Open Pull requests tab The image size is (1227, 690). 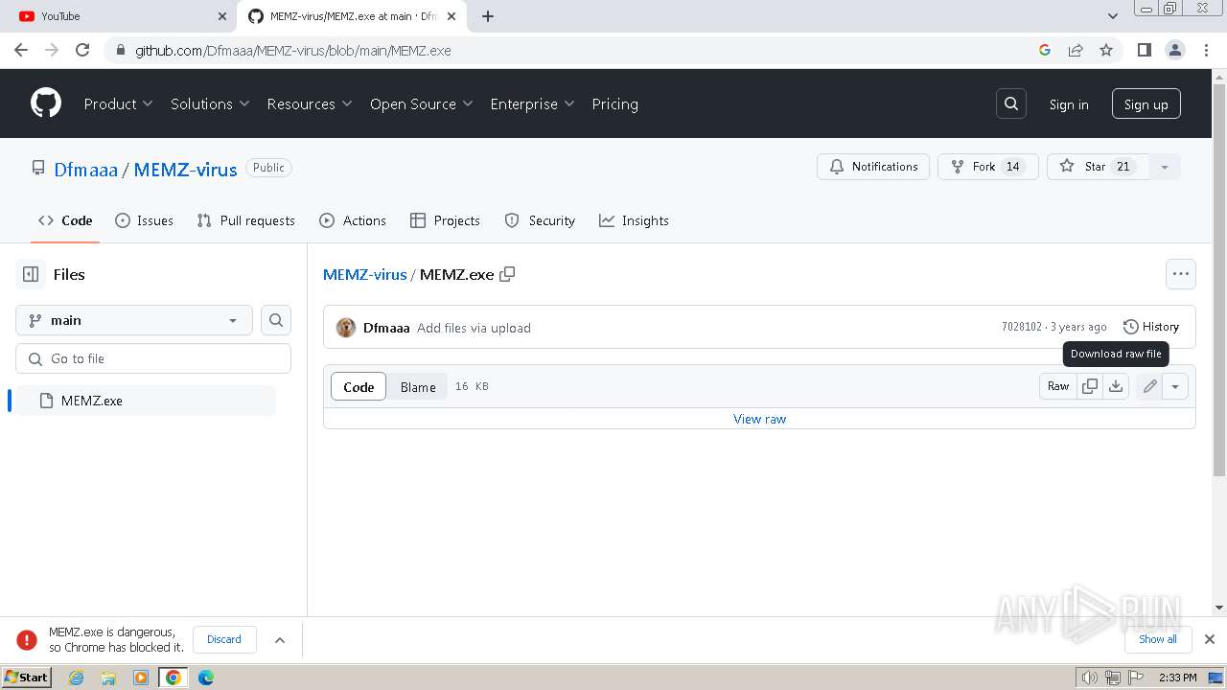[246, 220]
